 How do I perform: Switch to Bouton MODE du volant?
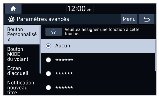coord(21,54)
